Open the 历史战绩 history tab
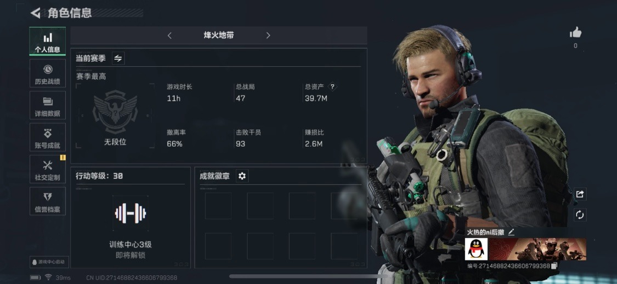 coord(47,73)
